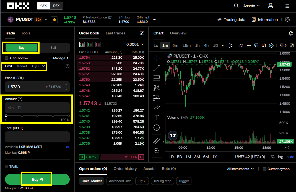Viewport: 296px width, 192px height.
Task: Expand chart to fullscreen icon
Action: pyautogui.click(x=292, y=45)
